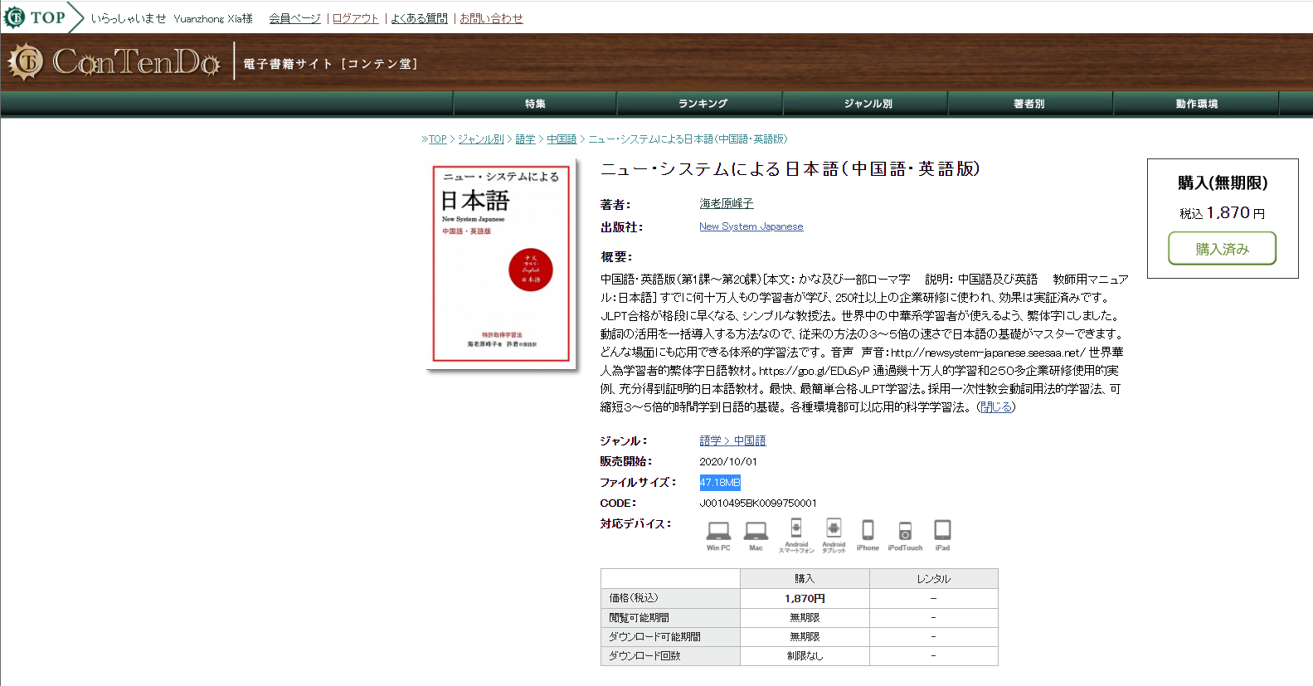Click the ConTenDo logo in header
1313x686 pixels.
[x=114, y=62]
